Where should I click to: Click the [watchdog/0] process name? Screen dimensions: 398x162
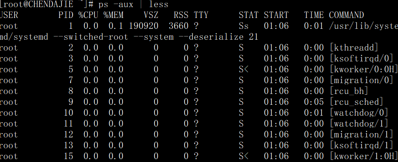(359, 113)
